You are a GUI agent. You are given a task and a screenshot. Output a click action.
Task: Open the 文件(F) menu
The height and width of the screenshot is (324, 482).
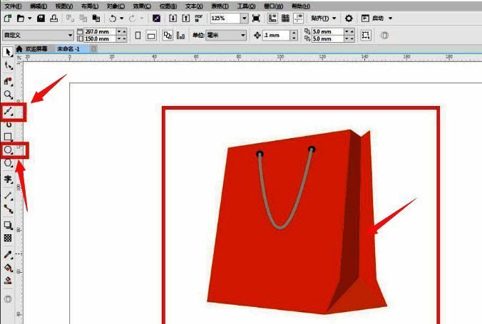[13, 6]
